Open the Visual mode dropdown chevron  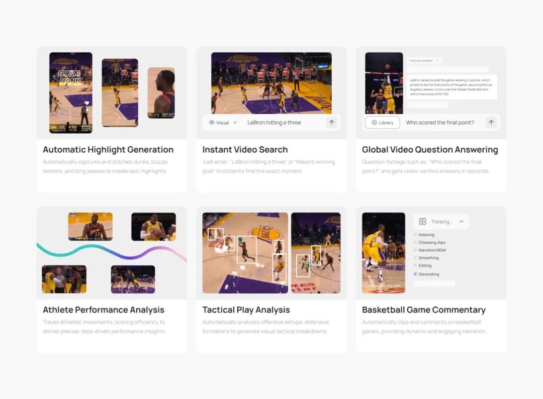235,123
